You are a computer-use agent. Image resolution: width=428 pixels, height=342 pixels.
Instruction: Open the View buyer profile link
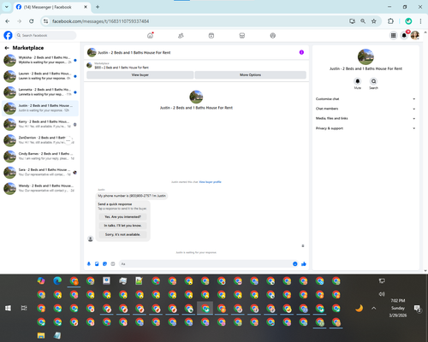click(x=210, y=182)
